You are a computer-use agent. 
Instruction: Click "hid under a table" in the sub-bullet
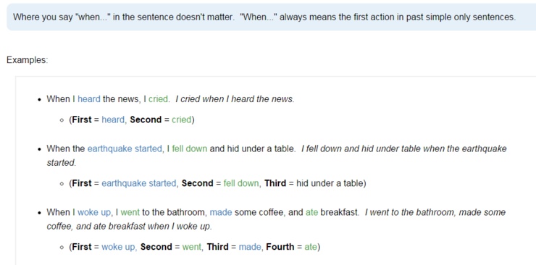coord(330,183)
